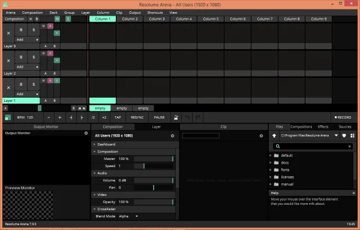Expand the Dashboard section
Screen dimensions: 360x230
coord(94,144)
